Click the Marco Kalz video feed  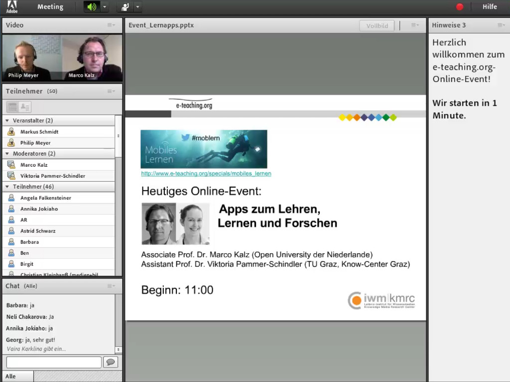click(x=92, y=58)
